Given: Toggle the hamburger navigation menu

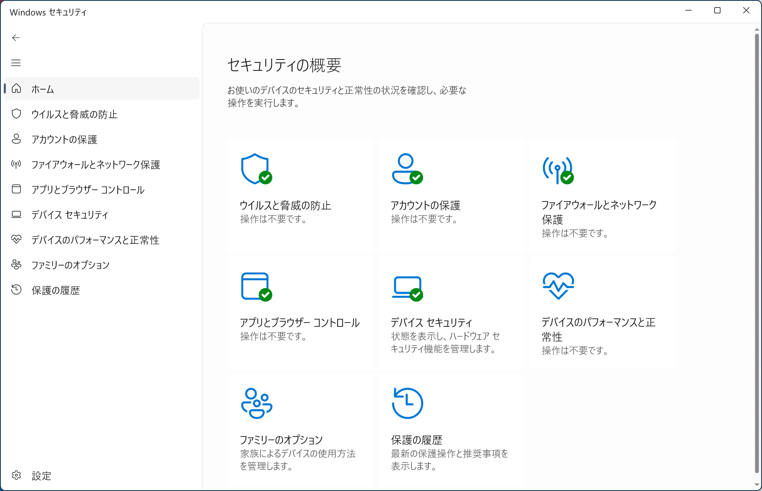Looking at the screenshot, I should [x=16, y=63].
